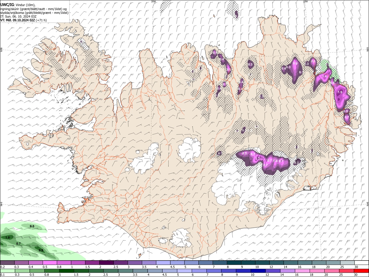Click the '0.5' value in the green rain area

tap(32, 227)
